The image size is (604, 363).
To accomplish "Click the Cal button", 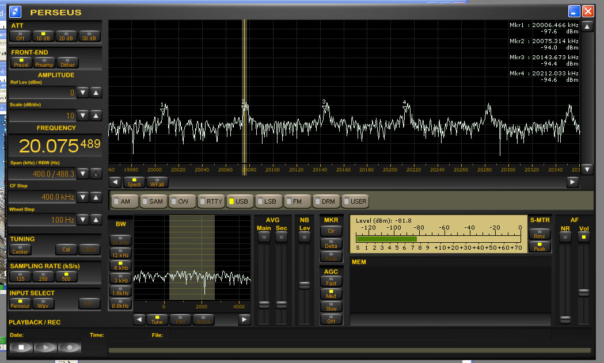I will click(x=66, y=250).
